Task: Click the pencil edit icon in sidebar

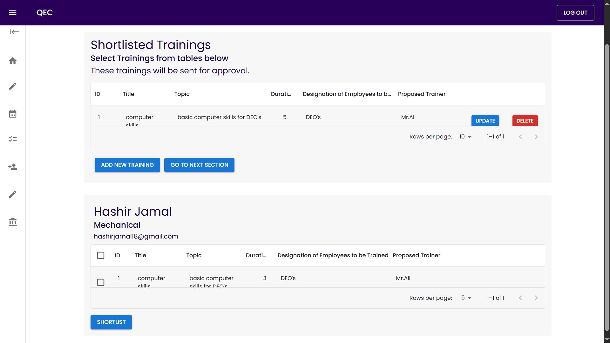Action: (x=13, y=86)
